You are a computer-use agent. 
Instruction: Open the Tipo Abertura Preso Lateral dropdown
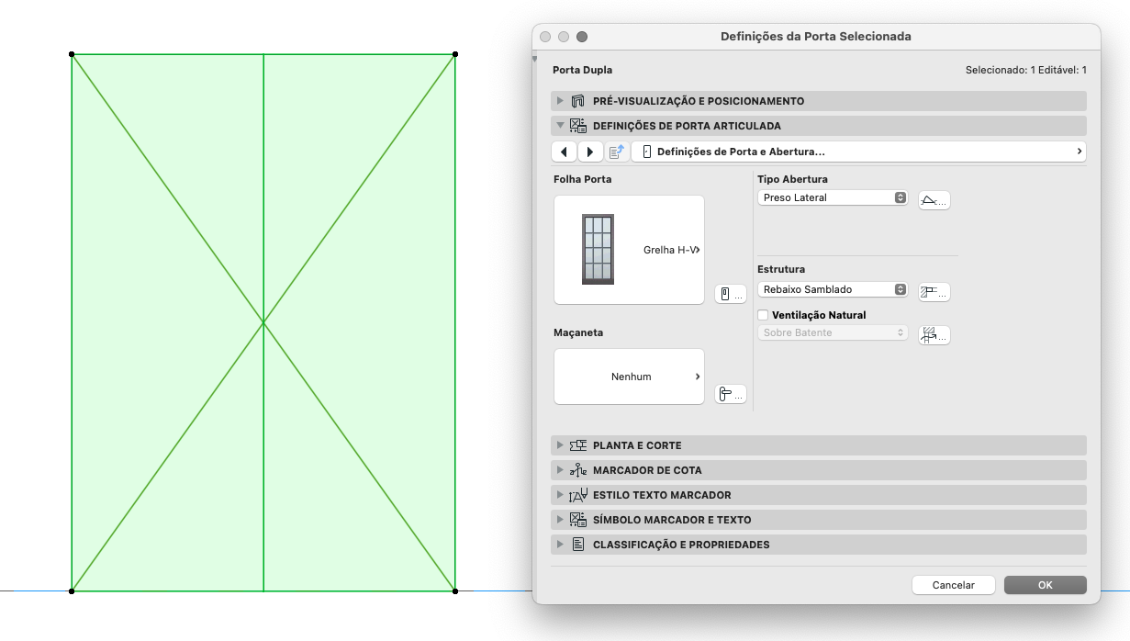833,197
